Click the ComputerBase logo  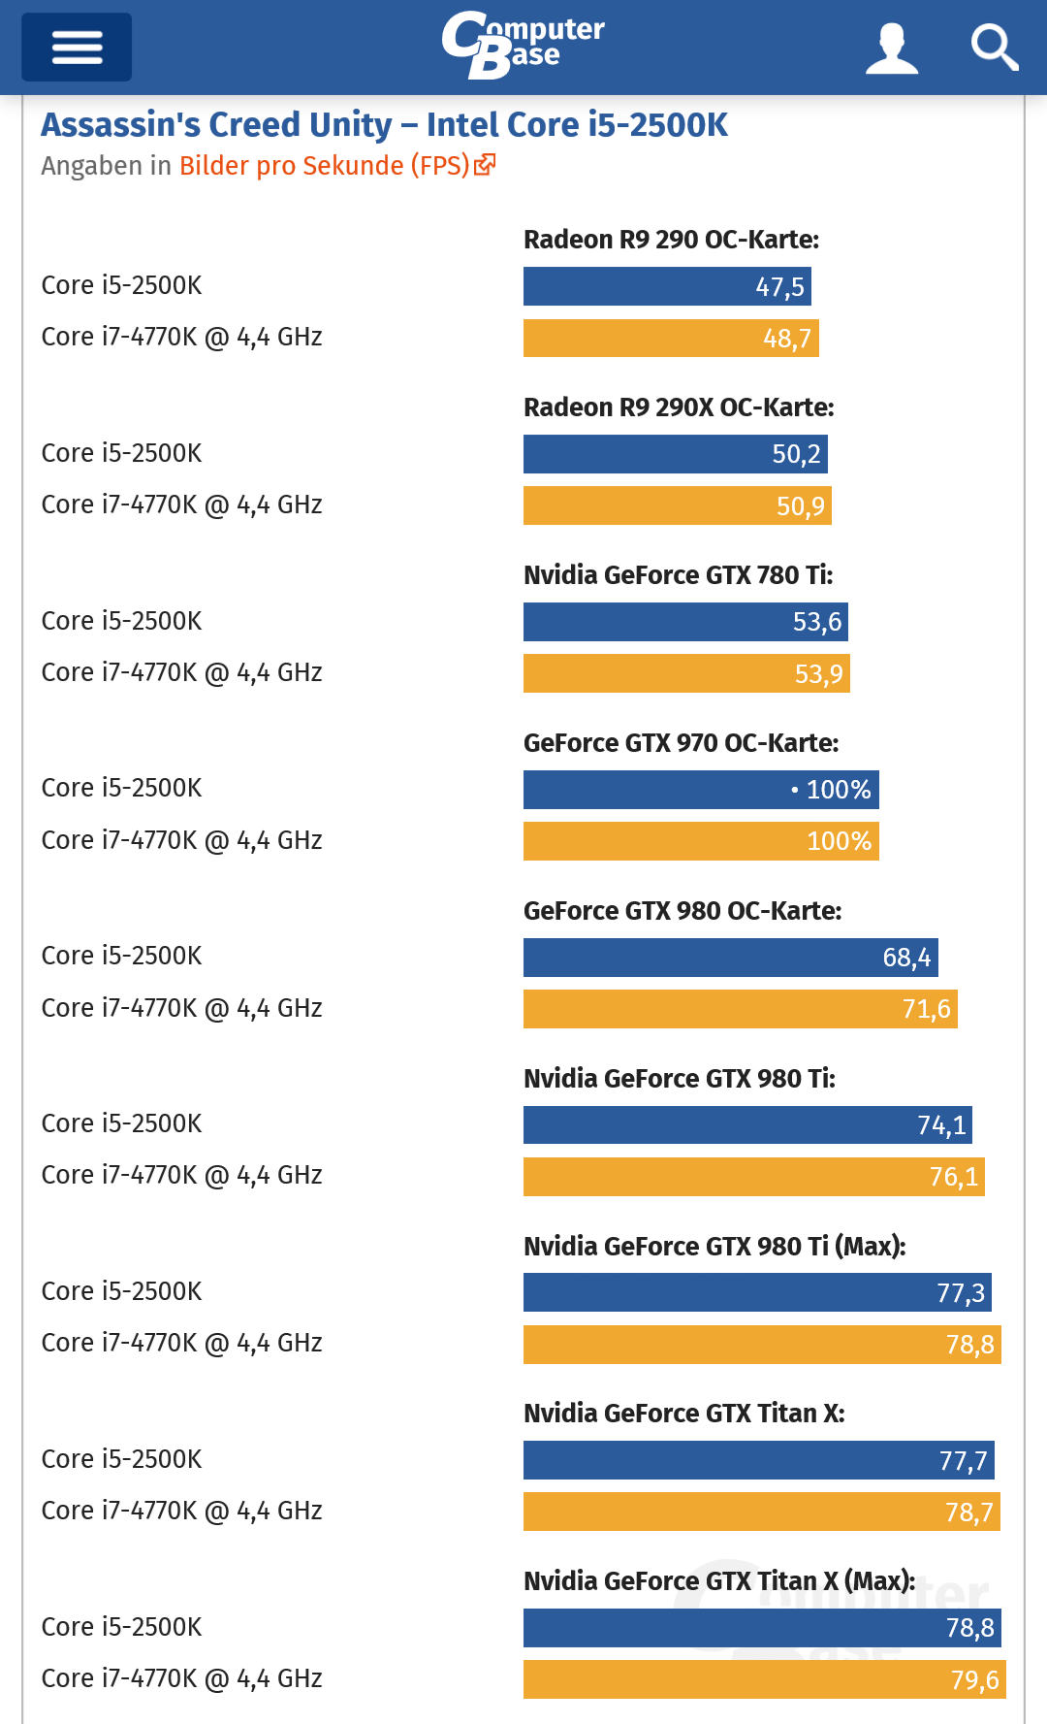tap(523, 45)
